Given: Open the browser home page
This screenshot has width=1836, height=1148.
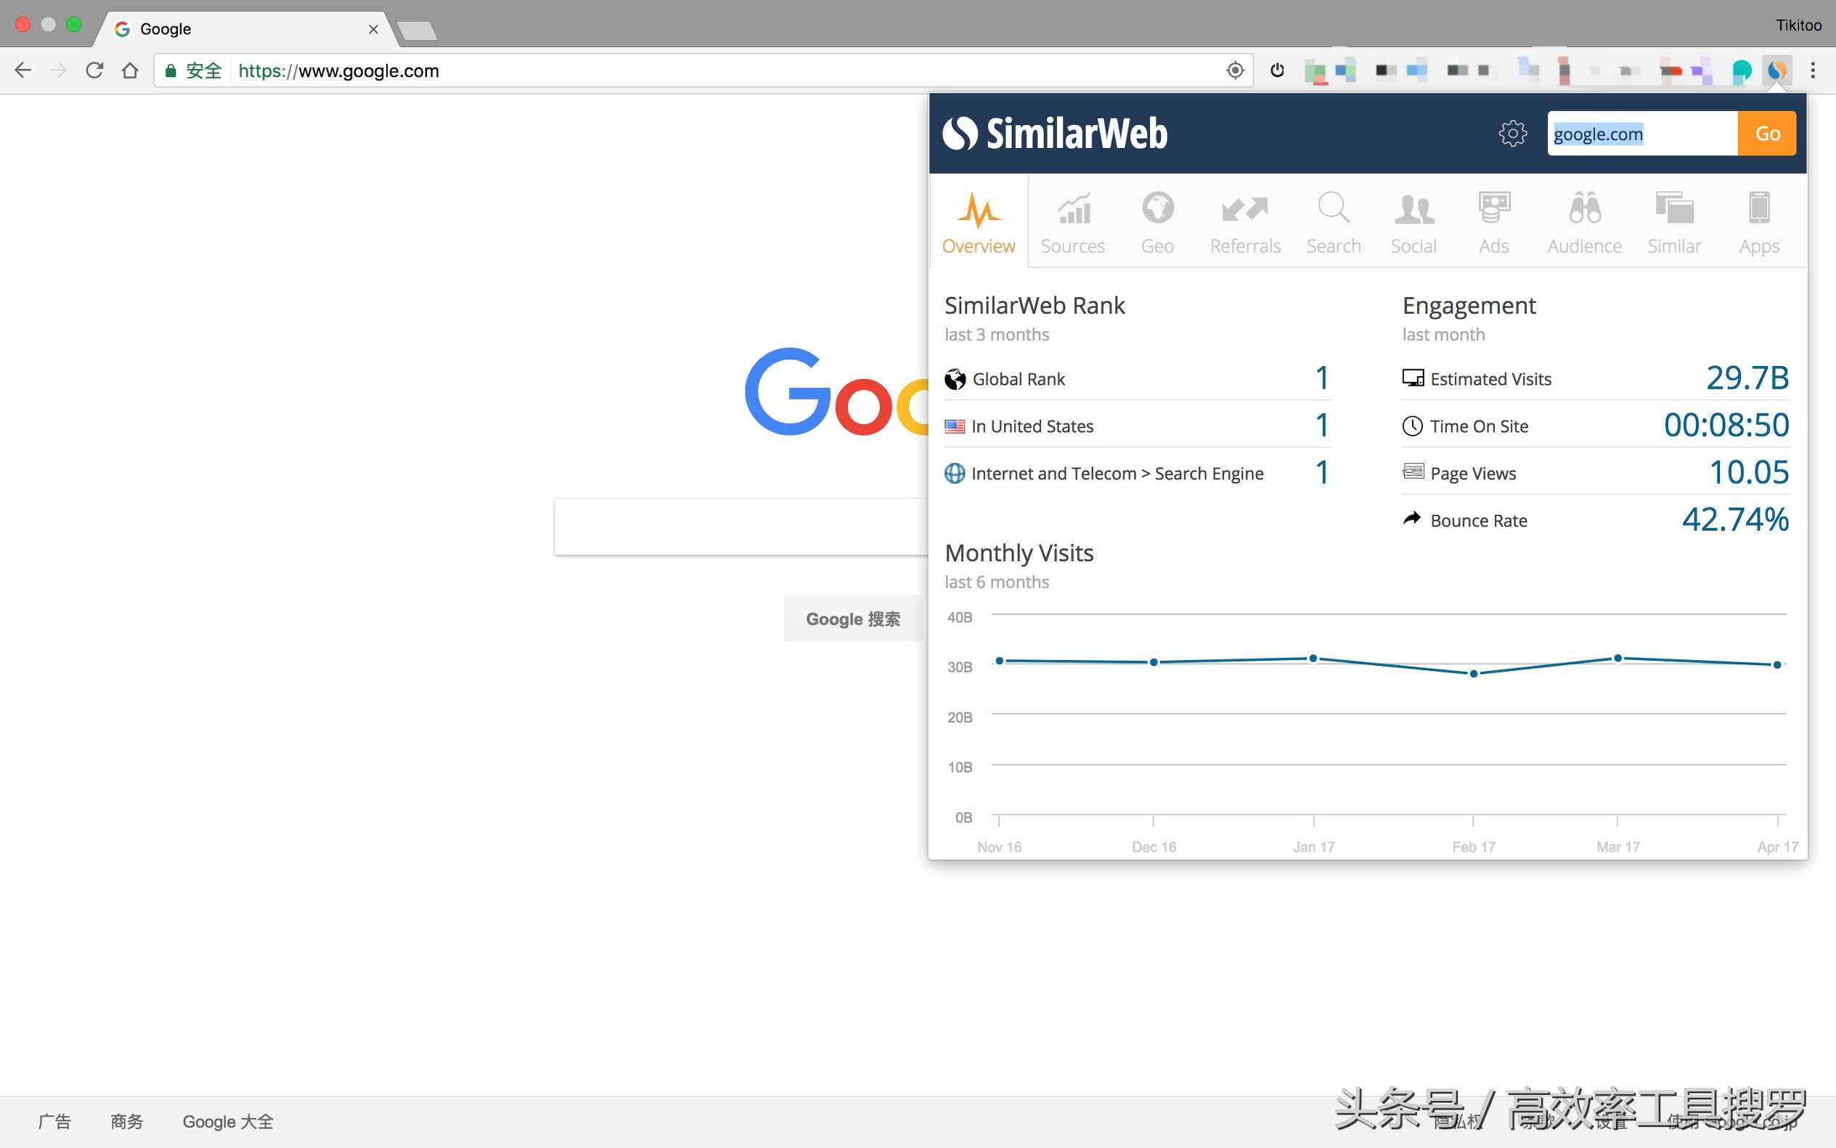Looking at the screenshot, I should point(130,70).
